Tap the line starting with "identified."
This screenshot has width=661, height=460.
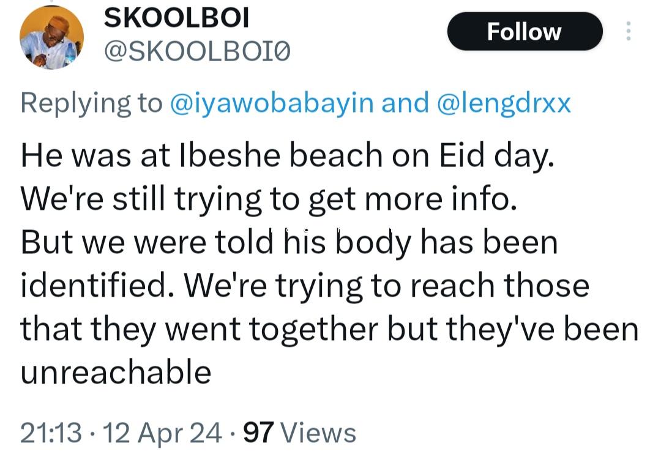pos(305,286)
